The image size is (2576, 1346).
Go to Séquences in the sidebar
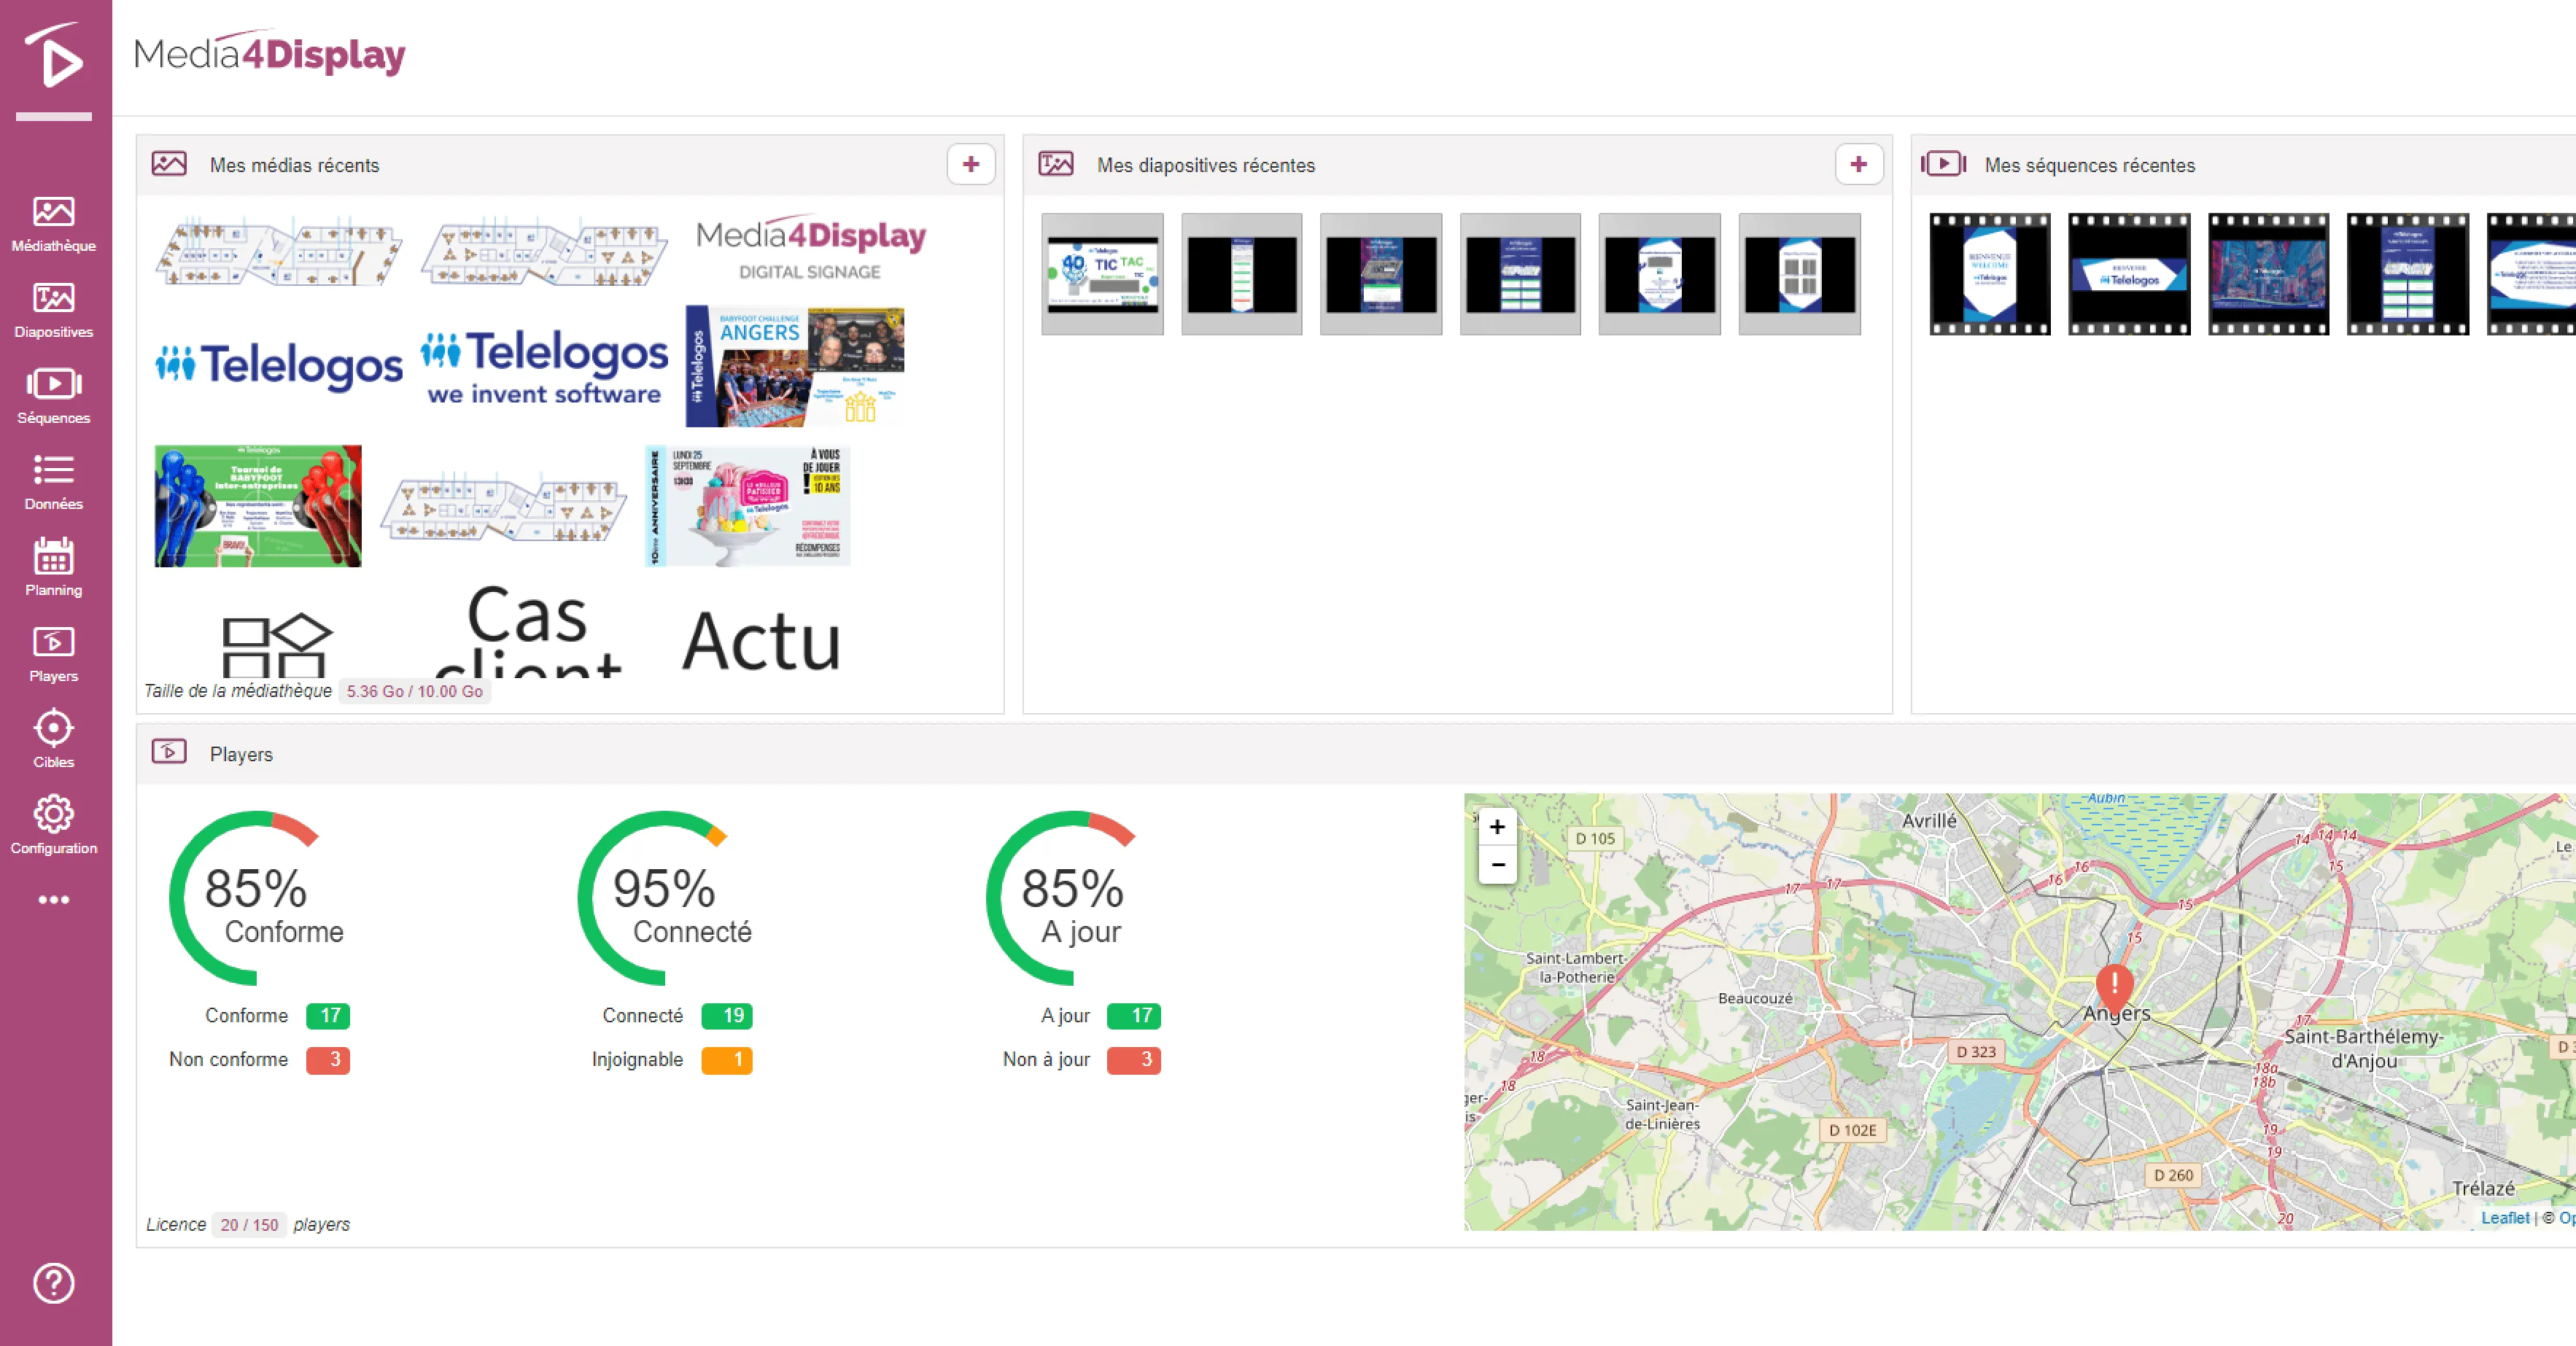click(x=54, y=396)
